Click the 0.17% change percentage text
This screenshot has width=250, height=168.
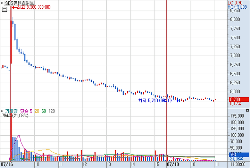point(235,103)
